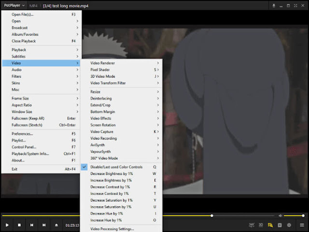This screenshot has width=309, height=232.
Task: Skip to the previous file in the playlist
Action: (32, 225)
